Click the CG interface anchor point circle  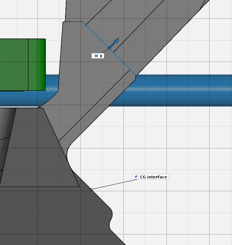(x=91, y=190)
